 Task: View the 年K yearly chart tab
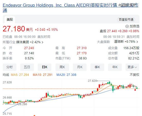click(x=115, y=67)
